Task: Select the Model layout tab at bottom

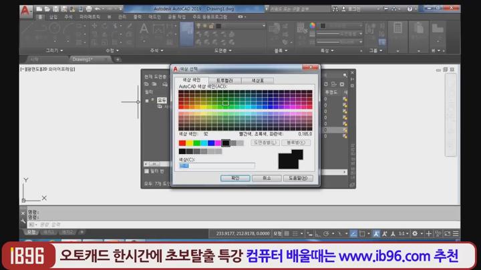Action: click(x=31, y=233)
